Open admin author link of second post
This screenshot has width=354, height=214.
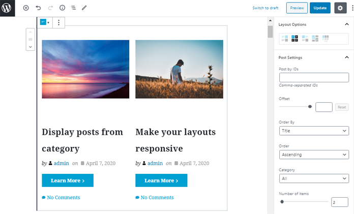click(x=155, y=163)
